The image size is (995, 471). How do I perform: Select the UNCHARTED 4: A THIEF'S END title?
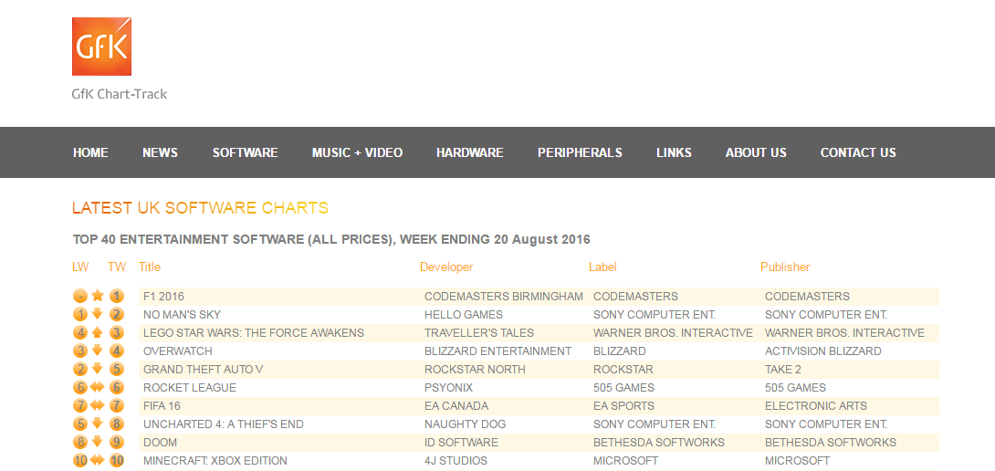tap(224, 424)
